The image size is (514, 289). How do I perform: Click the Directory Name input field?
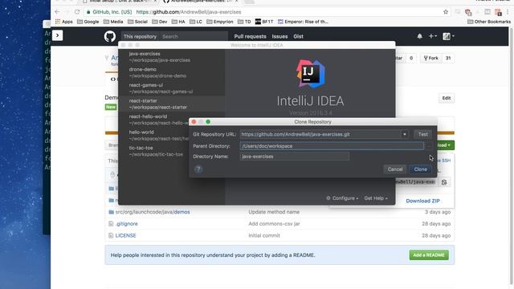(x=295, y=157)
